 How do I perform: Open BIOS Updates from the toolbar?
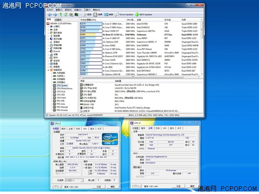pos(143,14)
